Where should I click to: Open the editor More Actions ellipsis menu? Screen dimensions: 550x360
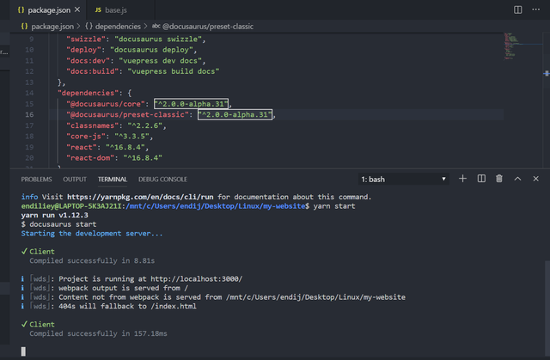click(535, 9)
